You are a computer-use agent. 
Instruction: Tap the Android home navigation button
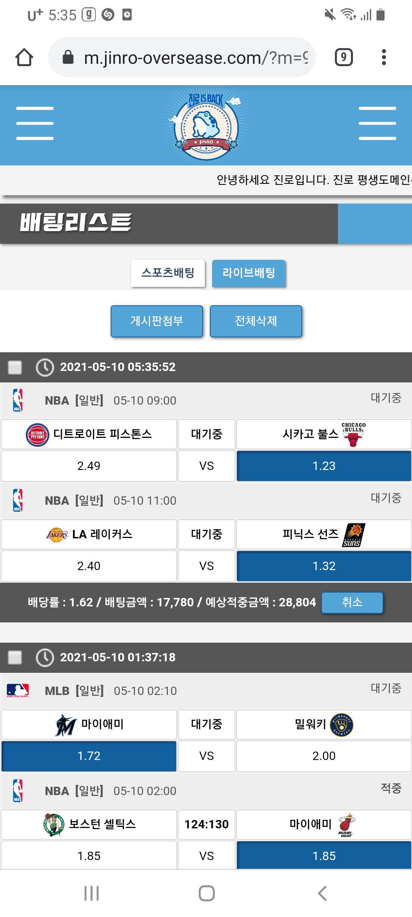(206, 893)
